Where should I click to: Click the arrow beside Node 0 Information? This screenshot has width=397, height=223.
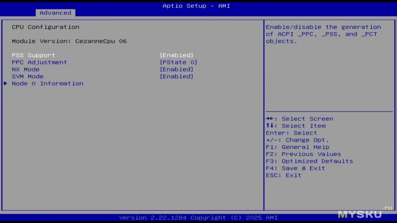point(5,83)
